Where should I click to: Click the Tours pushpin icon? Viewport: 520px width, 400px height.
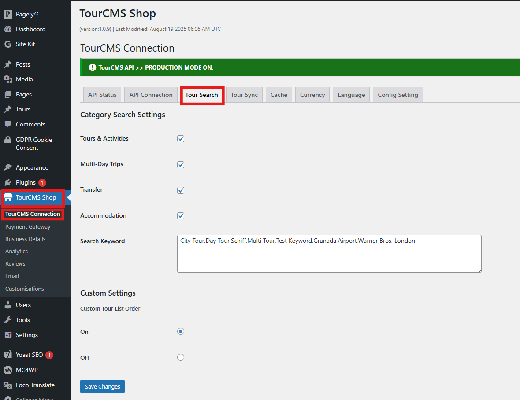[8, 109]
